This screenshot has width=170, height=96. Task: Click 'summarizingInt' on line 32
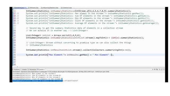coord(113,50)
